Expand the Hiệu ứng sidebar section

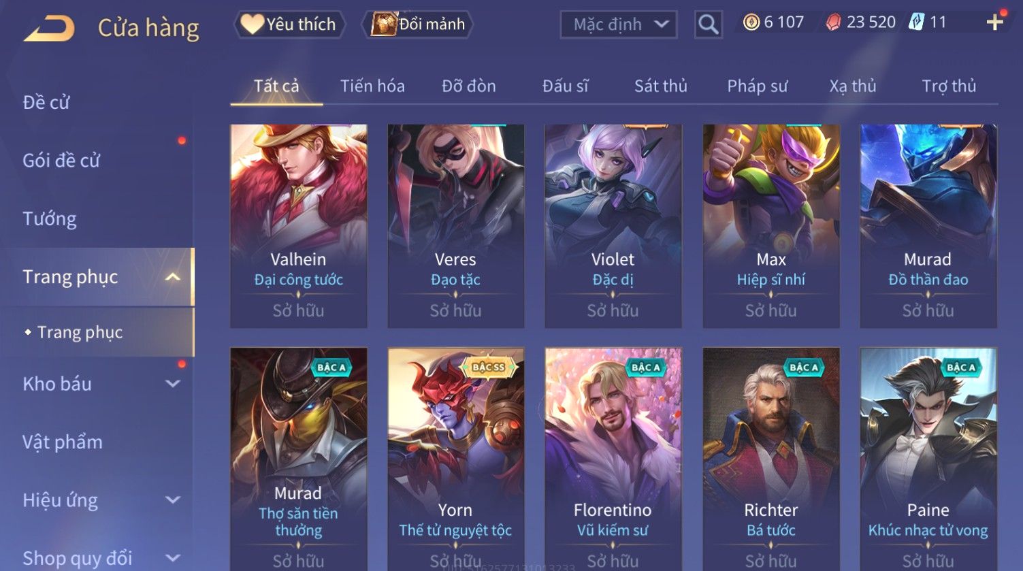(173, 500)
